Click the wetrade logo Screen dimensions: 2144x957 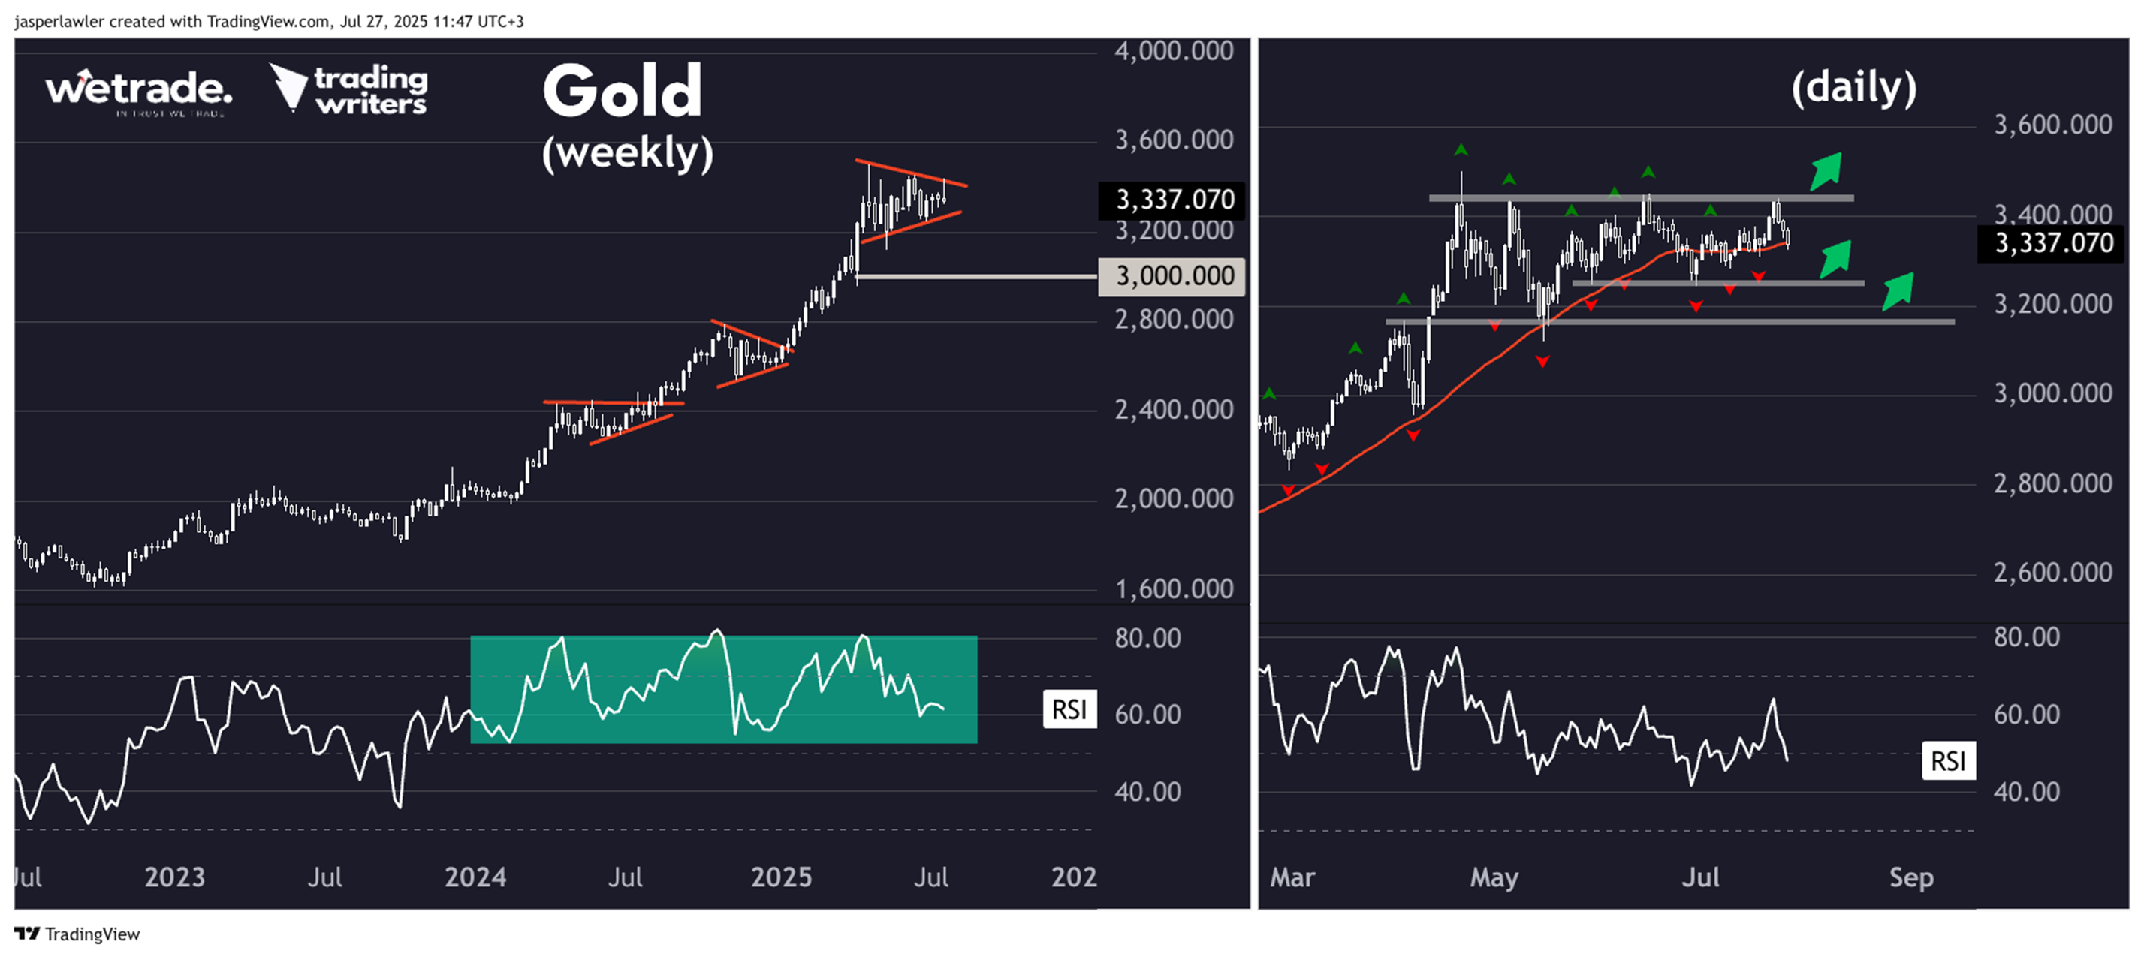pos(138,90)
